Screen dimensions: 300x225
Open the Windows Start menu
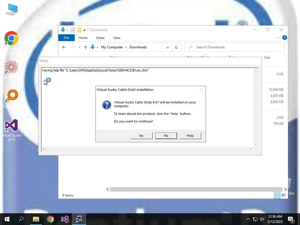pyautogui.click(x=7, y=219)
